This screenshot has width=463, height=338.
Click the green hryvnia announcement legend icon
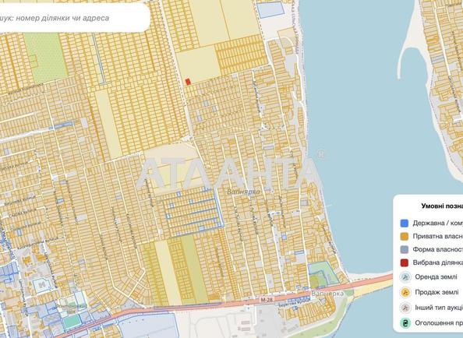point(405,323)
